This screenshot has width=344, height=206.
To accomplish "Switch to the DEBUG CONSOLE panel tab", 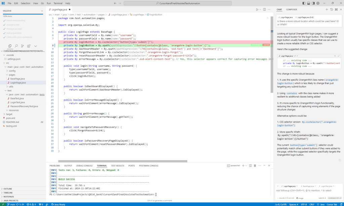I will point(84,165).
